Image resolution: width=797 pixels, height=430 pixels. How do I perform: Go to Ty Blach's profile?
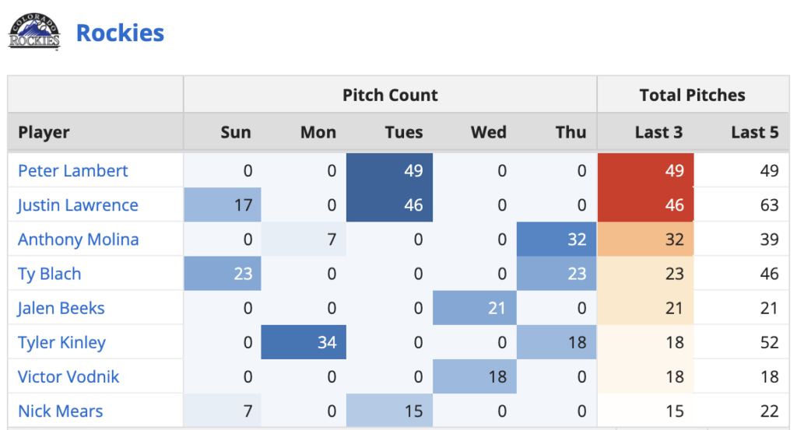50,274
